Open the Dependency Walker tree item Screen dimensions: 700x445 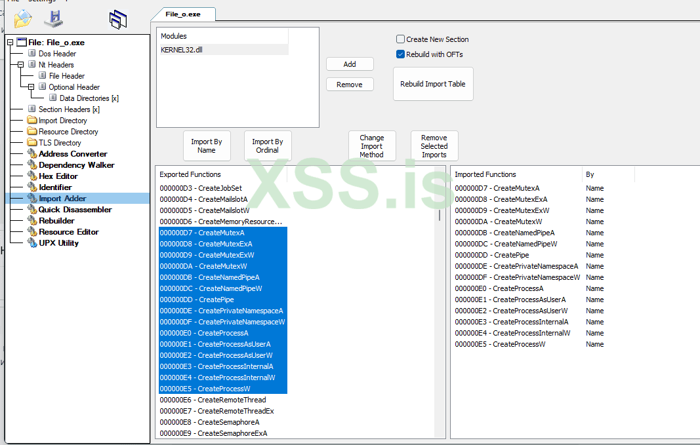click(x=76, y=165)
